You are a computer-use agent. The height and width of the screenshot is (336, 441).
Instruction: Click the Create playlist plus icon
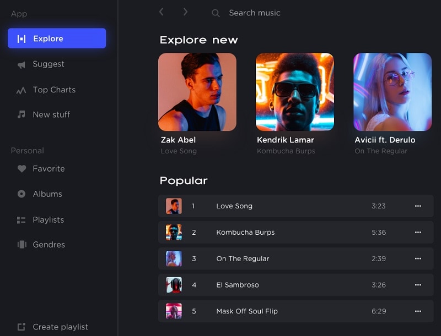point(21,327)
